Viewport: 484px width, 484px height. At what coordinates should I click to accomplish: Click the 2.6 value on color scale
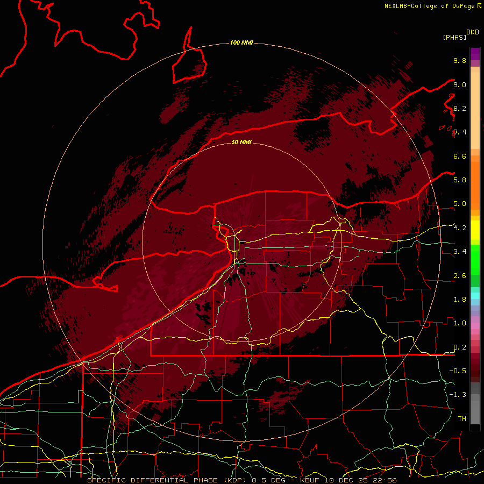pos(460,276)
